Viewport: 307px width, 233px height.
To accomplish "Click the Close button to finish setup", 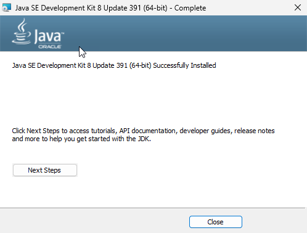I will [x=216, y=222].
